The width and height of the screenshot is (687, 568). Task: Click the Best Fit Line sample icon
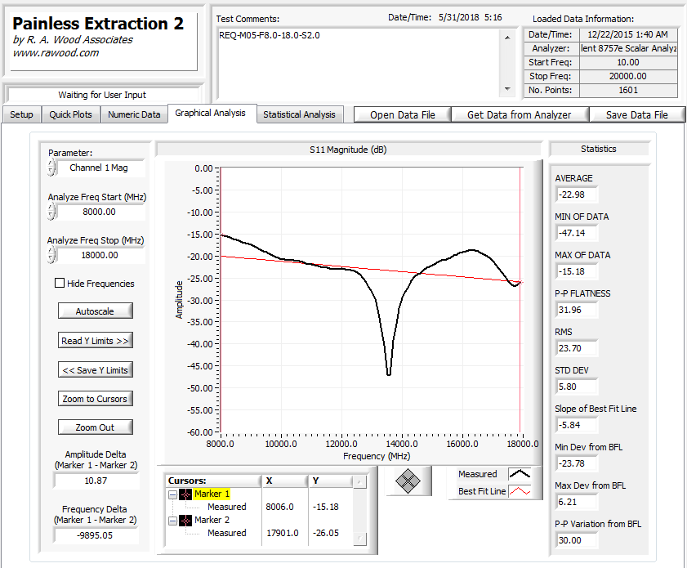pos(520,491)
